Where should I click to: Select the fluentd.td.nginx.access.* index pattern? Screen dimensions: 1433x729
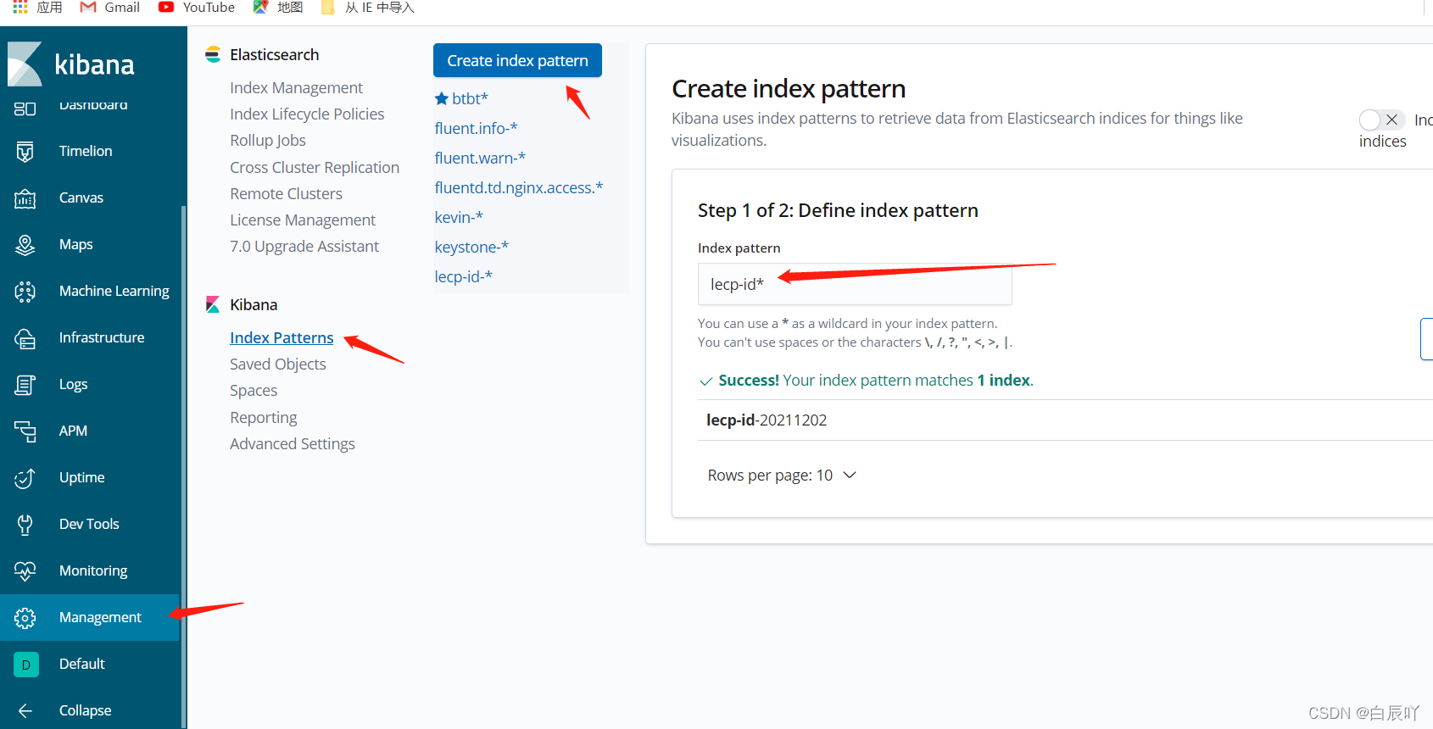(x=519, y=187)
